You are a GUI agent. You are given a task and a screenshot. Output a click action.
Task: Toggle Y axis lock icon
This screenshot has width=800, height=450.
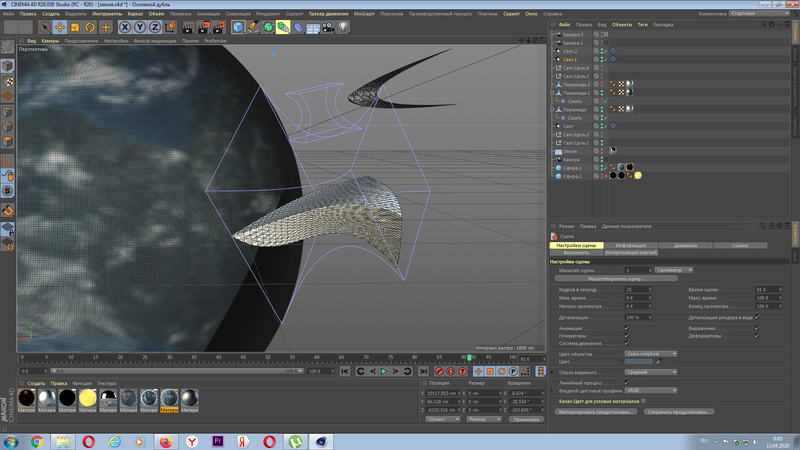click(140, 27)
